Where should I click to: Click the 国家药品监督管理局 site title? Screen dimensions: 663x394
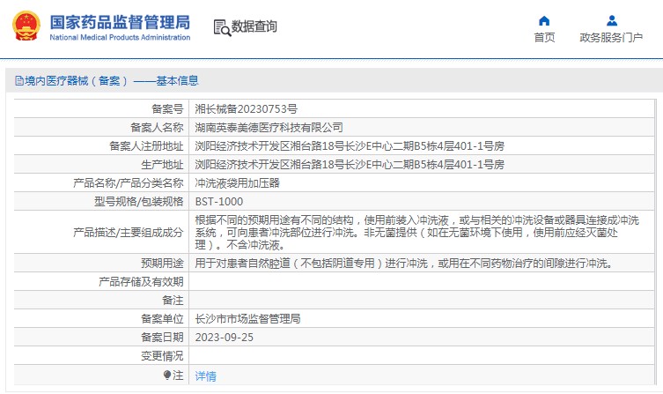pyautogui.click(x=120, y=22)
